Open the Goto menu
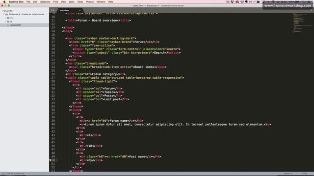314x176 pixels. pos(72,2)
